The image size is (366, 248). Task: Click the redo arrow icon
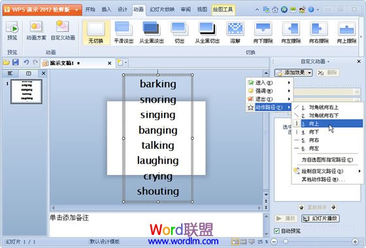click(35, 62)
